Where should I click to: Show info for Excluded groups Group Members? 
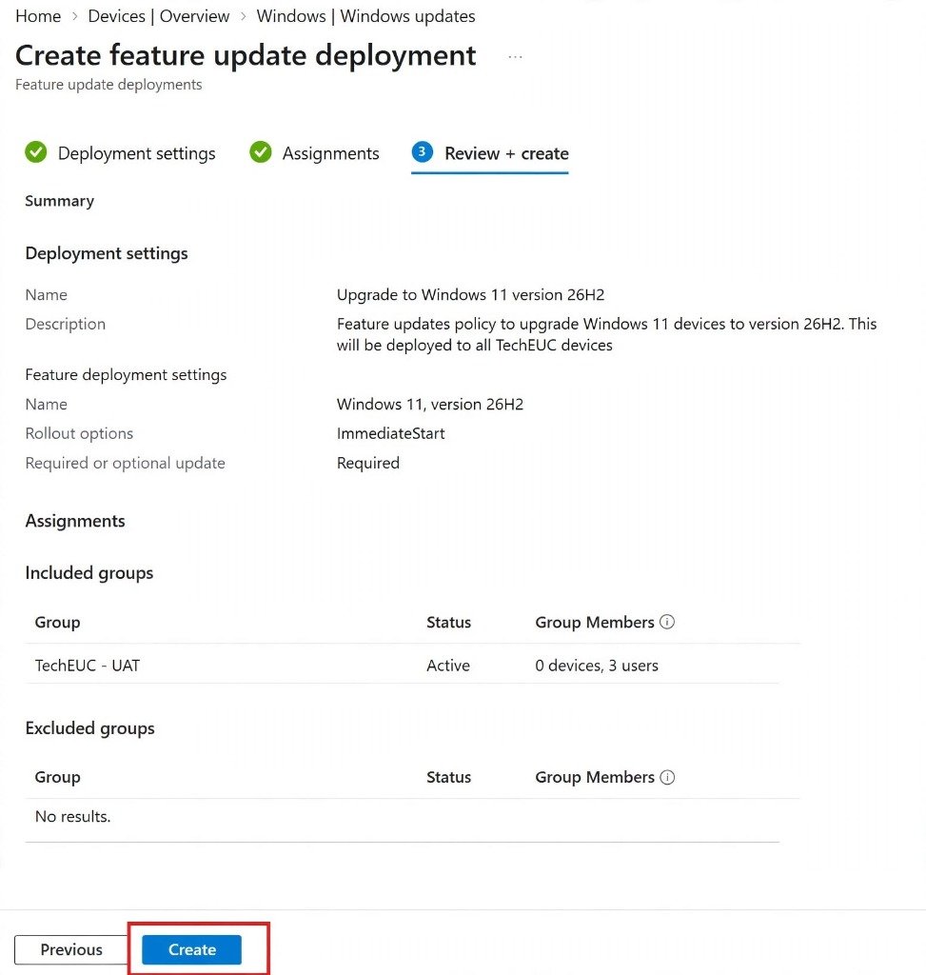pos(667,777)
